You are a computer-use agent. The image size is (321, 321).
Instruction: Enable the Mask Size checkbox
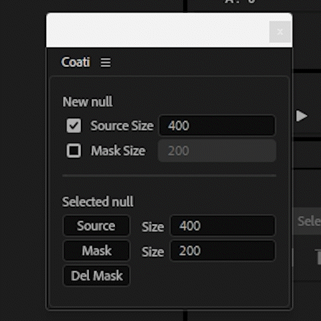[74, 150]
